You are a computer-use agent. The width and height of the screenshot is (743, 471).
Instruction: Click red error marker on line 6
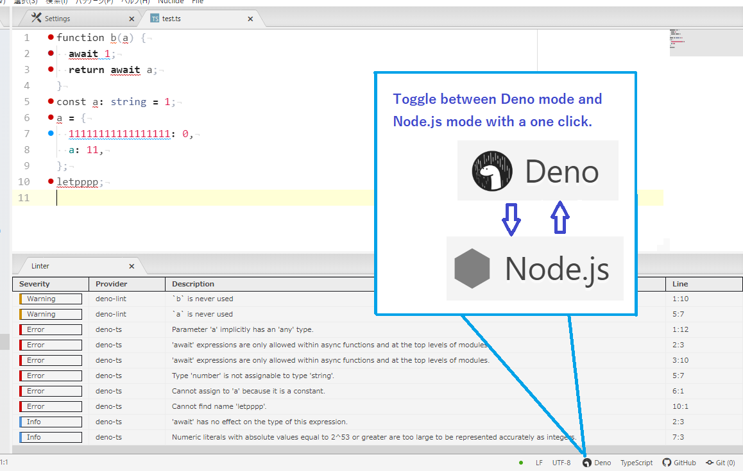(x=51, y=117)
